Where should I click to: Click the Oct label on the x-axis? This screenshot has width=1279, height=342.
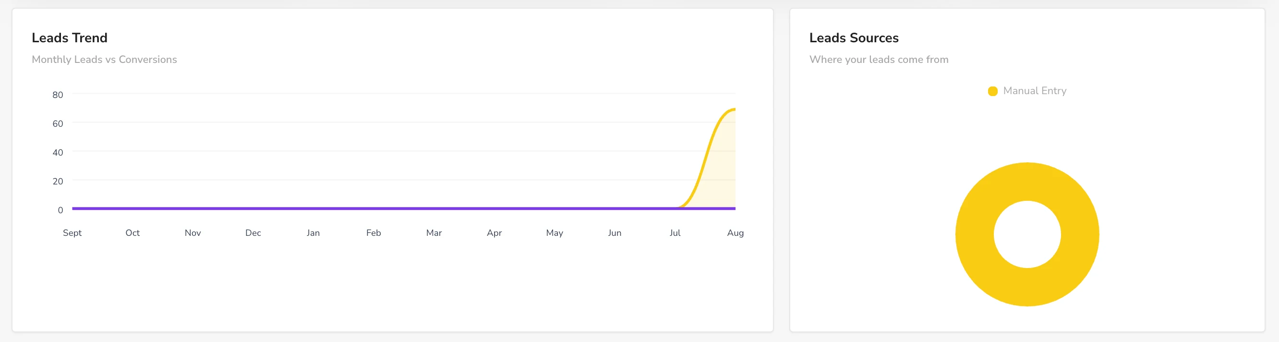(x=132, y=232)
